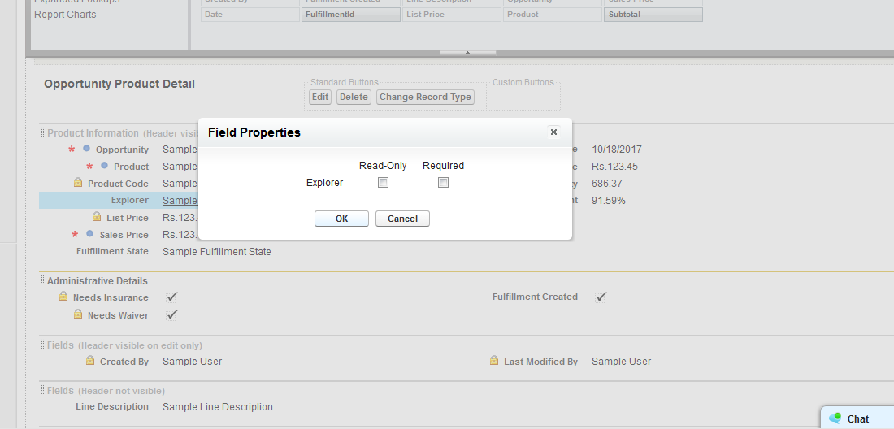Select the Sales Price field label
The width and height of the screenshot is (894, 429).
124,235
